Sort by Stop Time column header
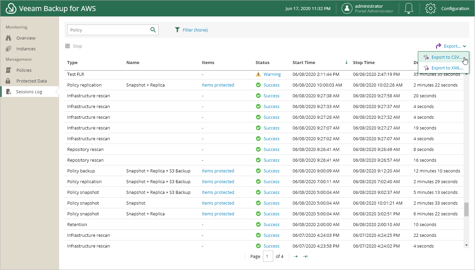The image size is (475, 270). pyautogui.click(x=364, y=62)
